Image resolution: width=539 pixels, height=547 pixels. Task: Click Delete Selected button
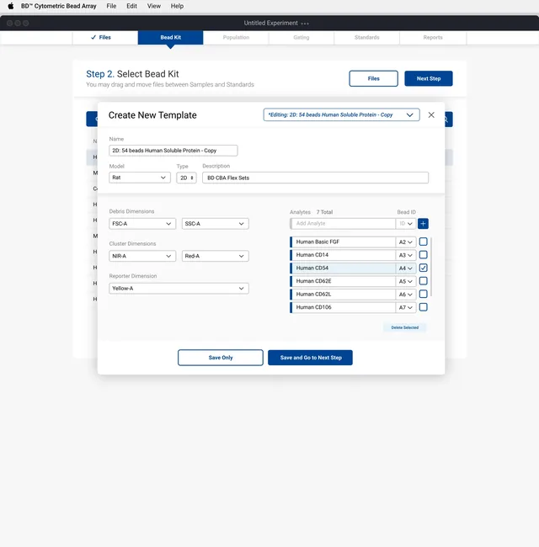coord(405,327)
